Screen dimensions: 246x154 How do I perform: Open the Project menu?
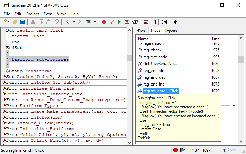coord(32,14)
